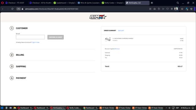Open Chrome Dashboard - G... taskbar window
Image resolution: width=196 pixels, height=110 pixels.
[91, 108]
